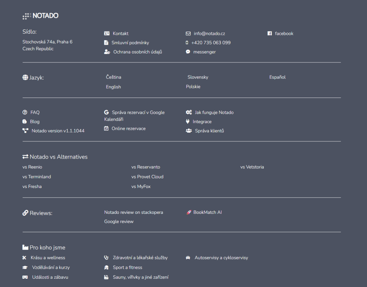Switch language to English
Screen dimensions: 367x287
pos(113,86)
